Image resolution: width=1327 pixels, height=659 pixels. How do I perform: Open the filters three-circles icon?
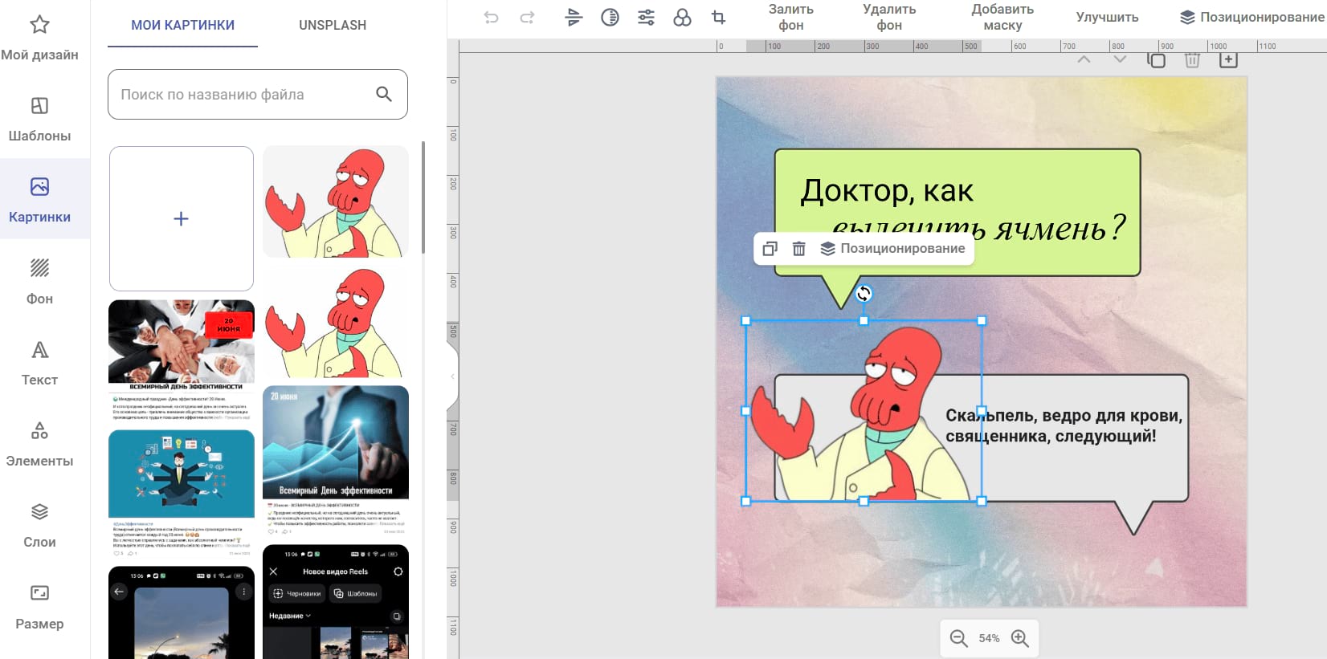click(x=682, y=17)
